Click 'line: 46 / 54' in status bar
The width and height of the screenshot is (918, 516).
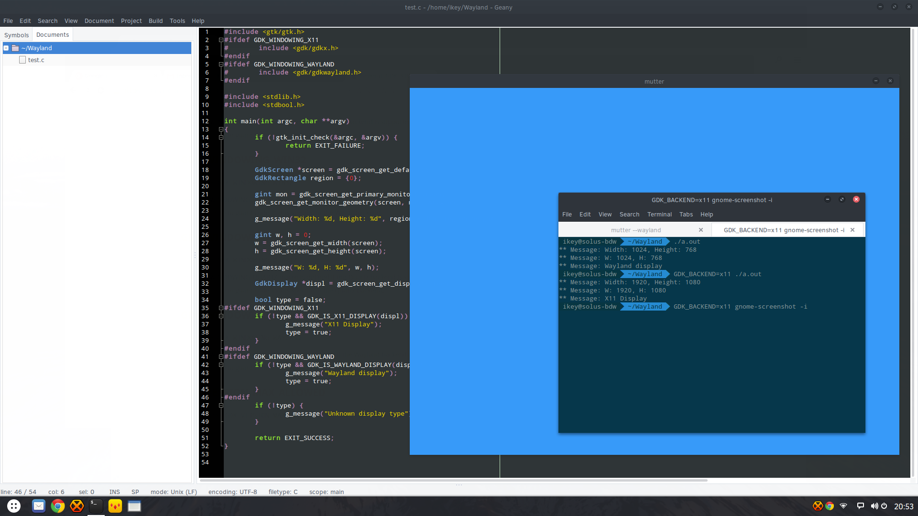pos(19,492)
